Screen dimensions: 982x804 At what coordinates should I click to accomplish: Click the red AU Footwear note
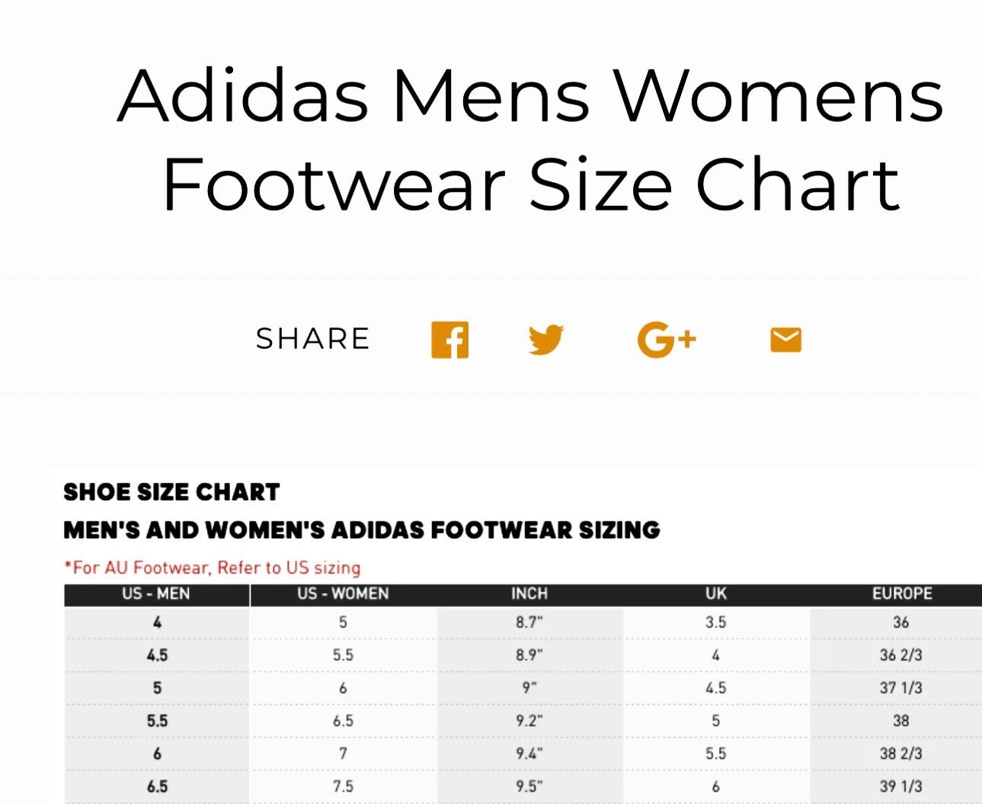[213, 568]
